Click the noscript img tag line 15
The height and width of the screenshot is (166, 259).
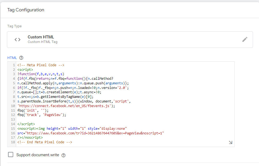72,128
